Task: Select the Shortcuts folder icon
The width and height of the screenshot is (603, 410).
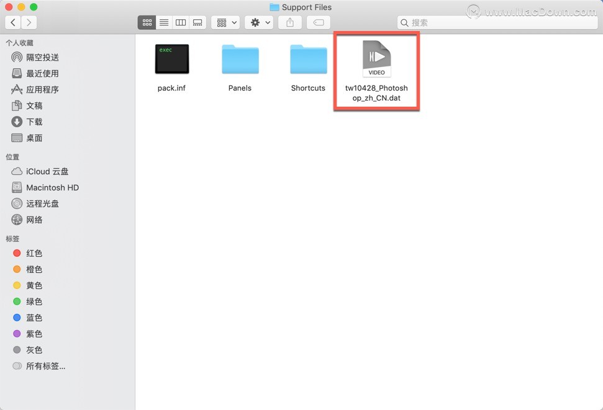Action: click(309, 59)
